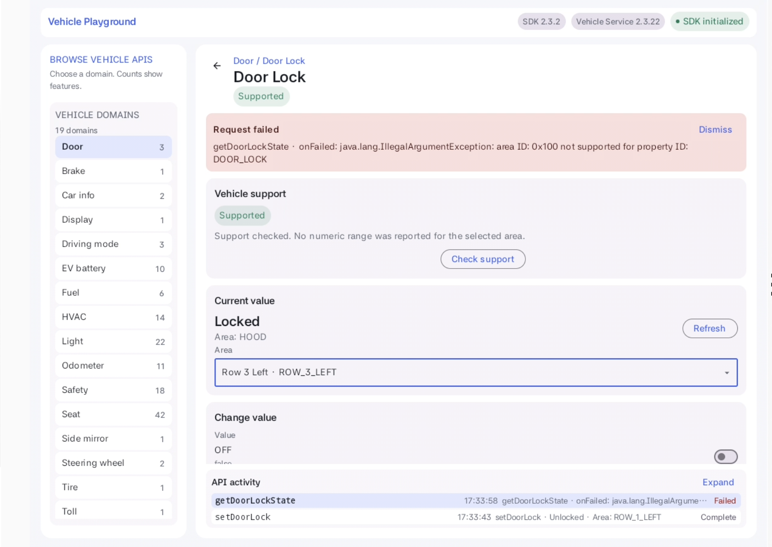Viewport: 772px width, 547px height.
Task: Select the Brake domain
Action: coord(113,171)
